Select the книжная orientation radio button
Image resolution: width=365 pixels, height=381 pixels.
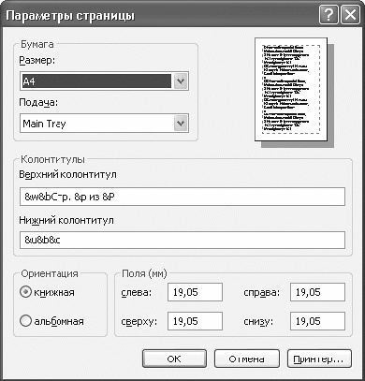tap(25, 292)
